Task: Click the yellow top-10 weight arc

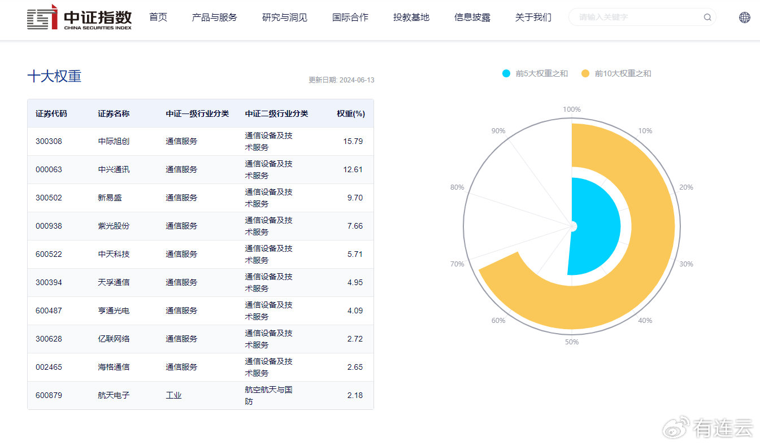Action: 653,226
